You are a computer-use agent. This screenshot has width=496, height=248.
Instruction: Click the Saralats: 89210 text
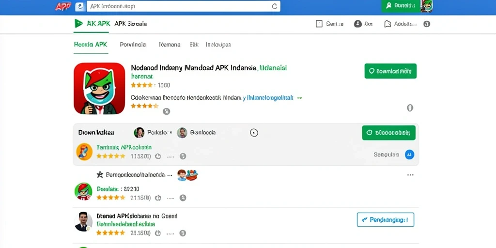tap(118, 189)
